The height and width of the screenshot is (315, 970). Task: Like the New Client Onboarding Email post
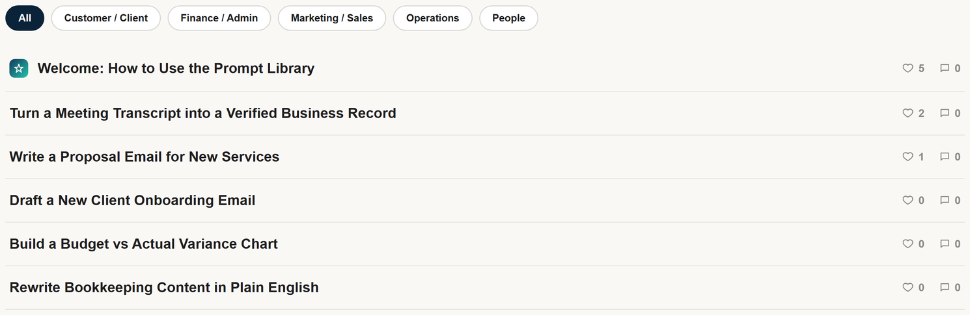908,200
